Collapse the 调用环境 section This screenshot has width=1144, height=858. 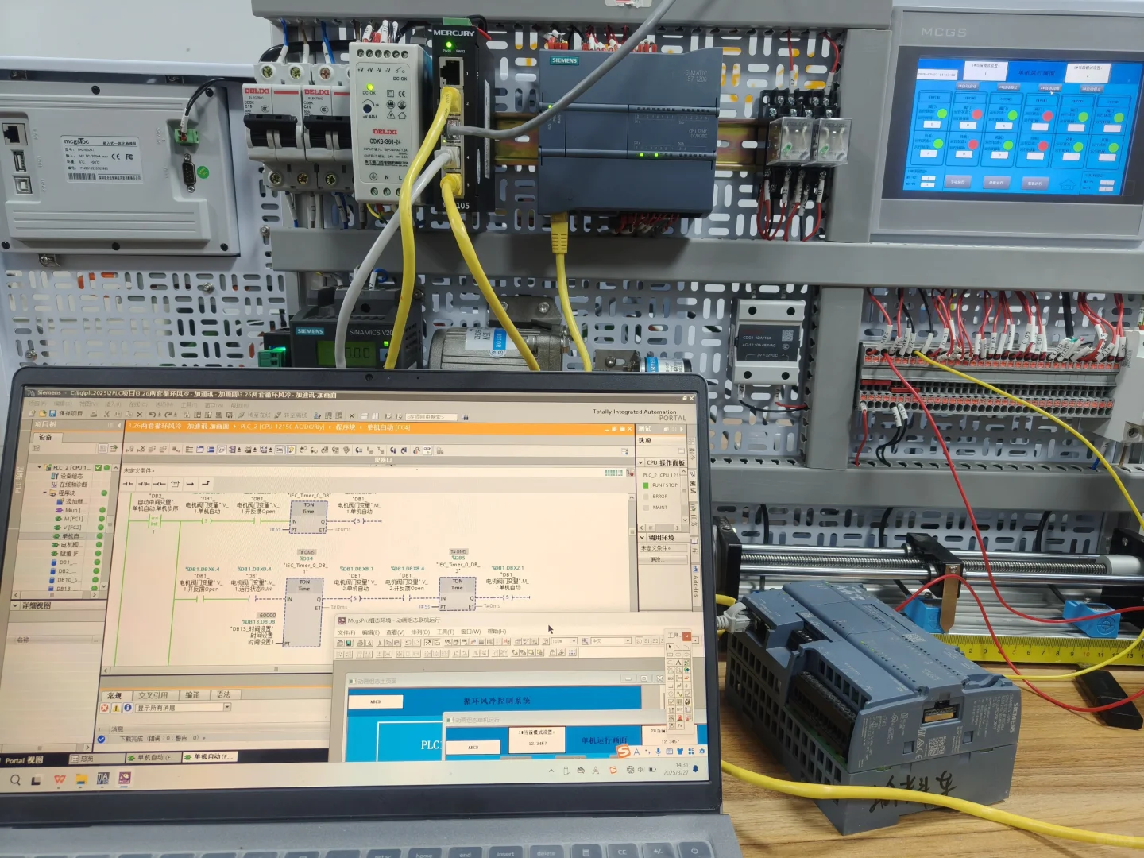click(x=642, y=538)
